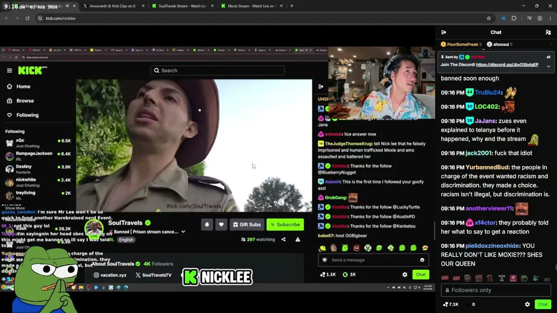This screenshot has height=313, width=557.
Task: Close the Moxie Stream tab
Action: [x=282, y=6]
